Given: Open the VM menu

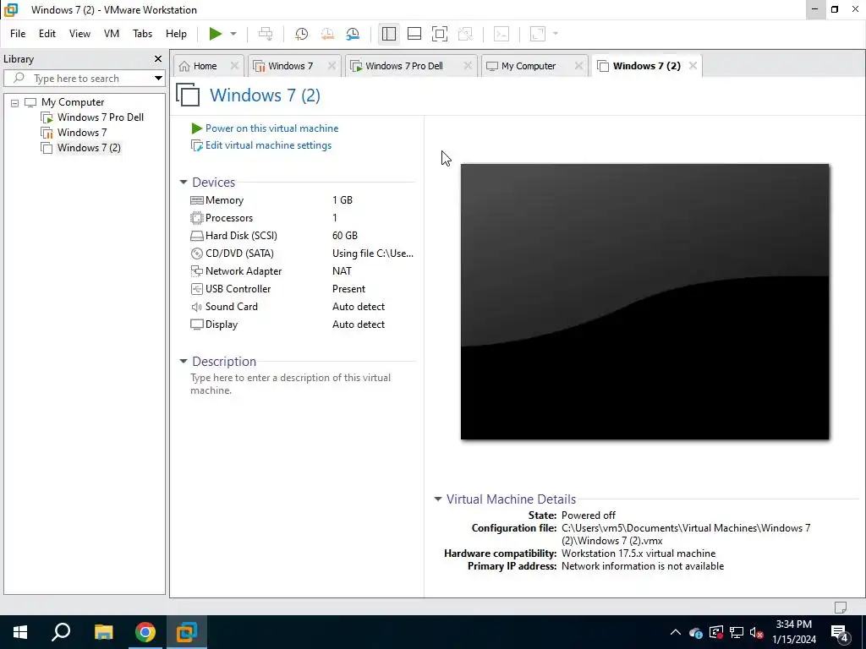Looking at the screenshot, I should 112,34.
